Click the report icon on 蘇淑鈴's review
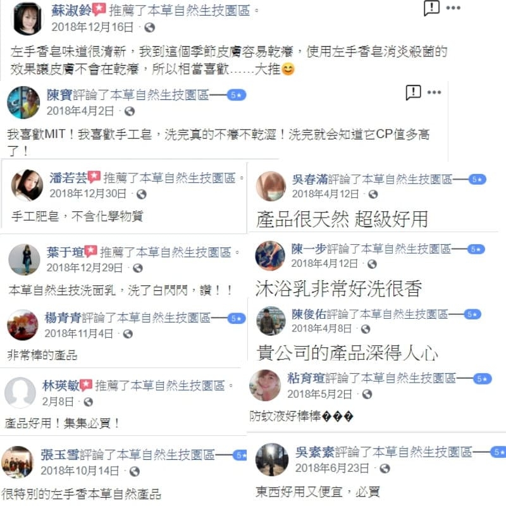Screen dimensions: 506x506 431,8
